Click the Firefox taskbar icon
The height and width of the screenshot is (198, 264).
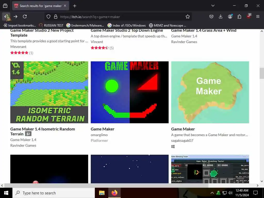[114, 193]
